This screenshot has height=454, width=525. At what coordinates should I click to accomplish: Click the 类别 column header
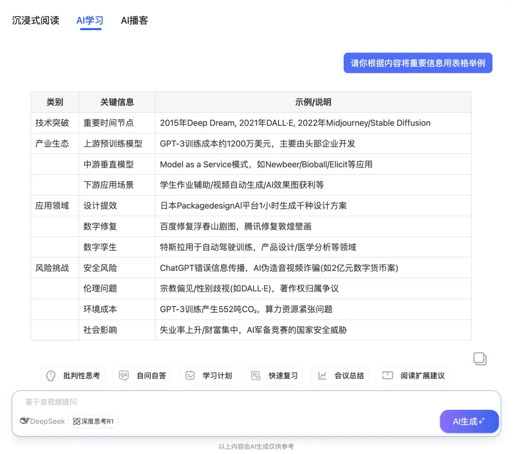tap(55, 102)
